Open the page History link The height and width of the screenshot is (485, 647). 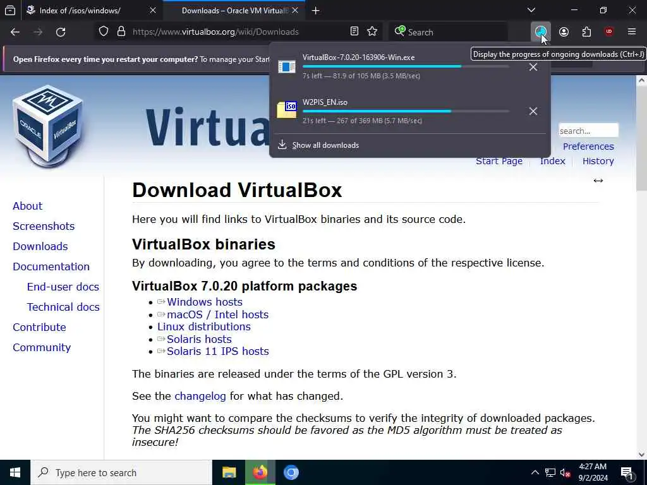(598, 161)
